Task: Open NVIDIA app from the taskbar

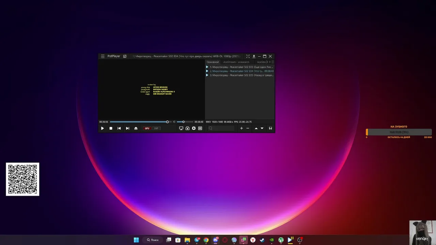Action: tap(271, 240)
